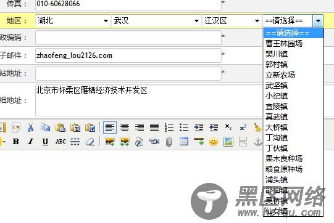Choose 曹王林园场 from the list
334x223 pixels.
293,44
